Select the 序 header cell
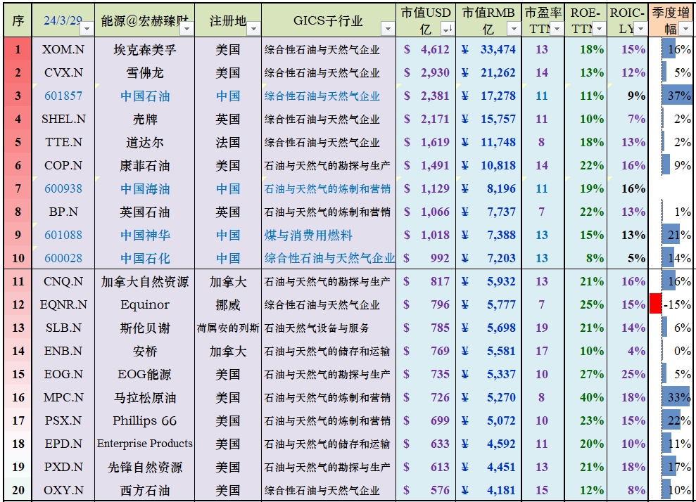The image size is (696, 502). click(18, 20)
